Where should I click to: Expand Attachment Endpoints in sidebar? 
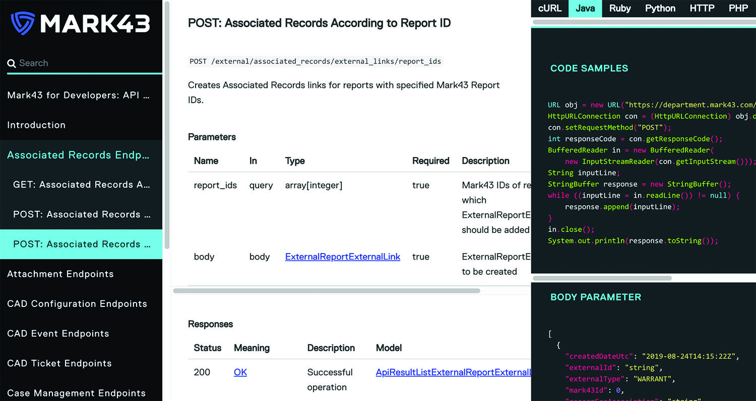(60, 274)
